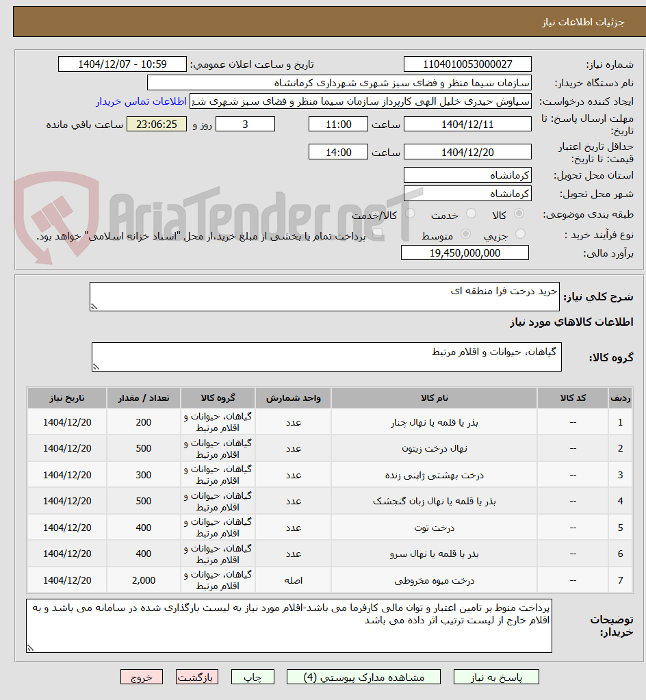Click the گروه کالا table column header
Screen dimensions: 646x700
point(218,398)
